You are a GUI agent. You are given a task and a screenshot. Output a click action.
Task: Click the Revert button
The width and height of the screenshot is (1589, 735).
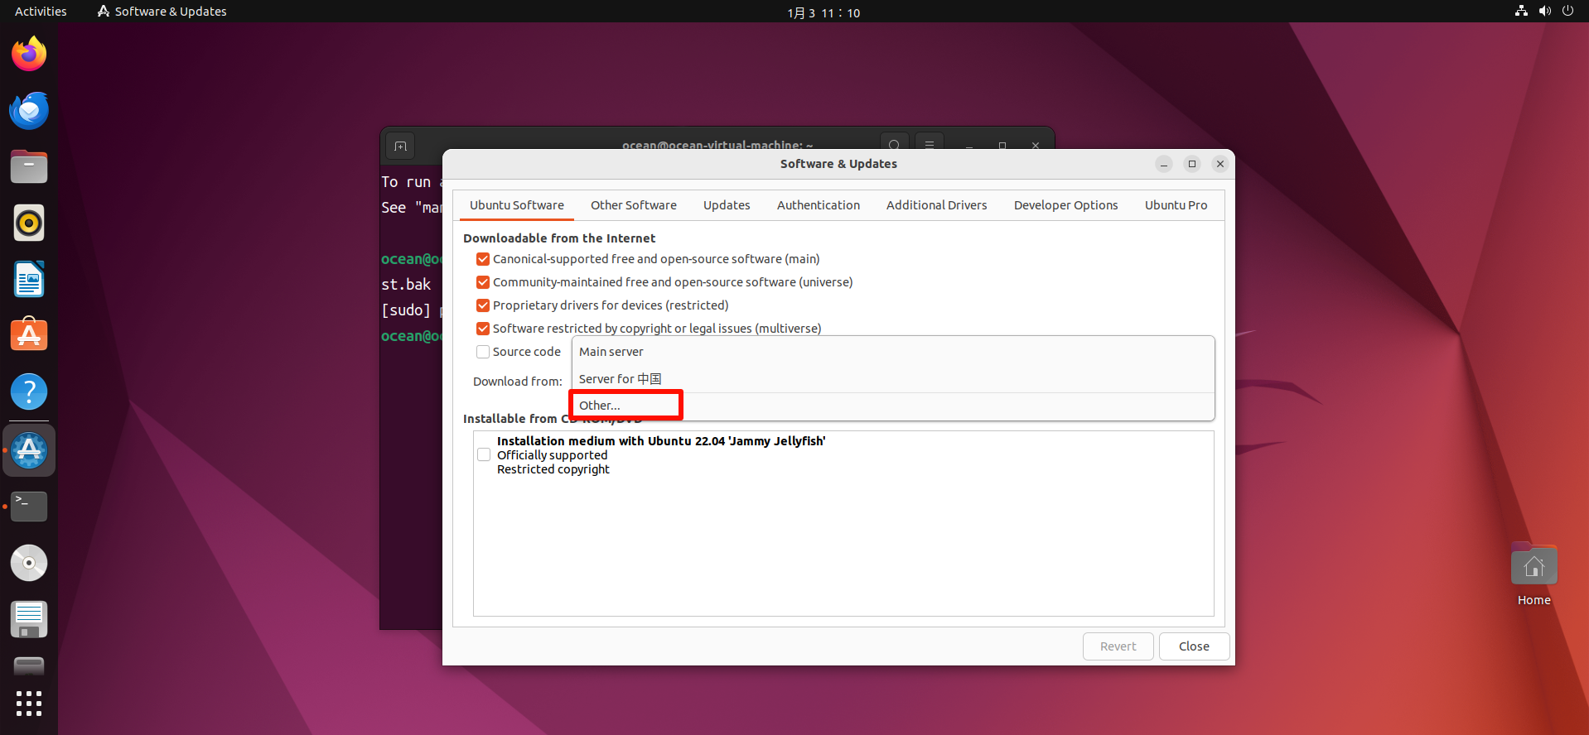point(1118,646)
